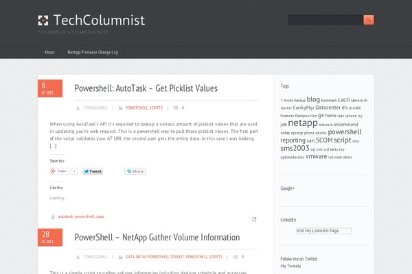Screen dimensions: 412x274
Task: Click the tag icon beside autotask, powershell, soap
Action: click(53, 217)
